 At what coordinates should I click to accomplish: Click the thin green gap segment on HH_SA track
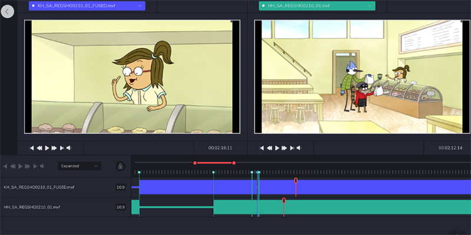click(176, 207)
